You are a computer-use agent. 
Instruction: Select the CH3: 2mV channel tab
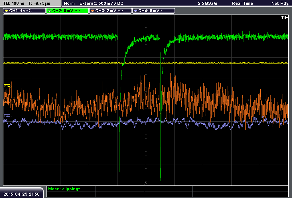(110, 11)
